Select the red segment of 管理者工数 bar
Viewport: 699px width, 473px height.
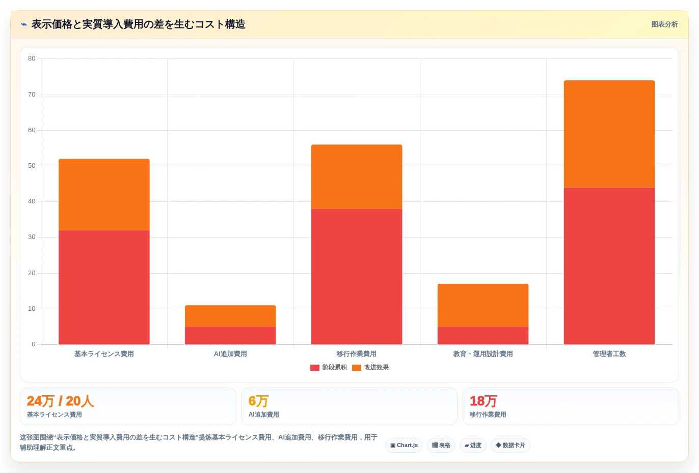click(x=609, y=266)
